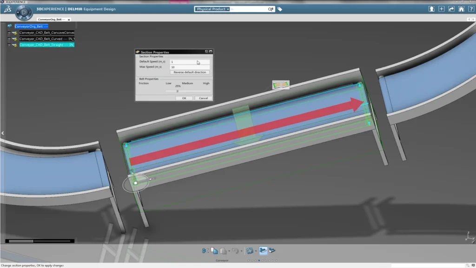476x268 pixels.
Task: Click the plus Add icon in top bar
Action: click(442, 9)
